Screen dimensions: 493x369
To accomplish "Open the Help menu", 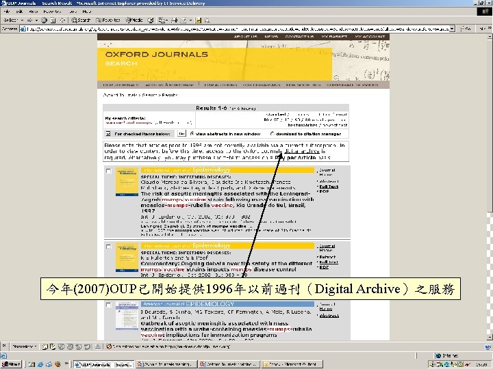I will coord(87,12).
